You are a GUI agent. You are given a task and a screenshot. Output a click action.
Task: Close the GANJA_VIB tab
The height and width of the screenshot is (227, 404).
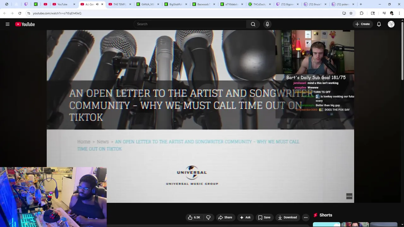coord(158,4)
